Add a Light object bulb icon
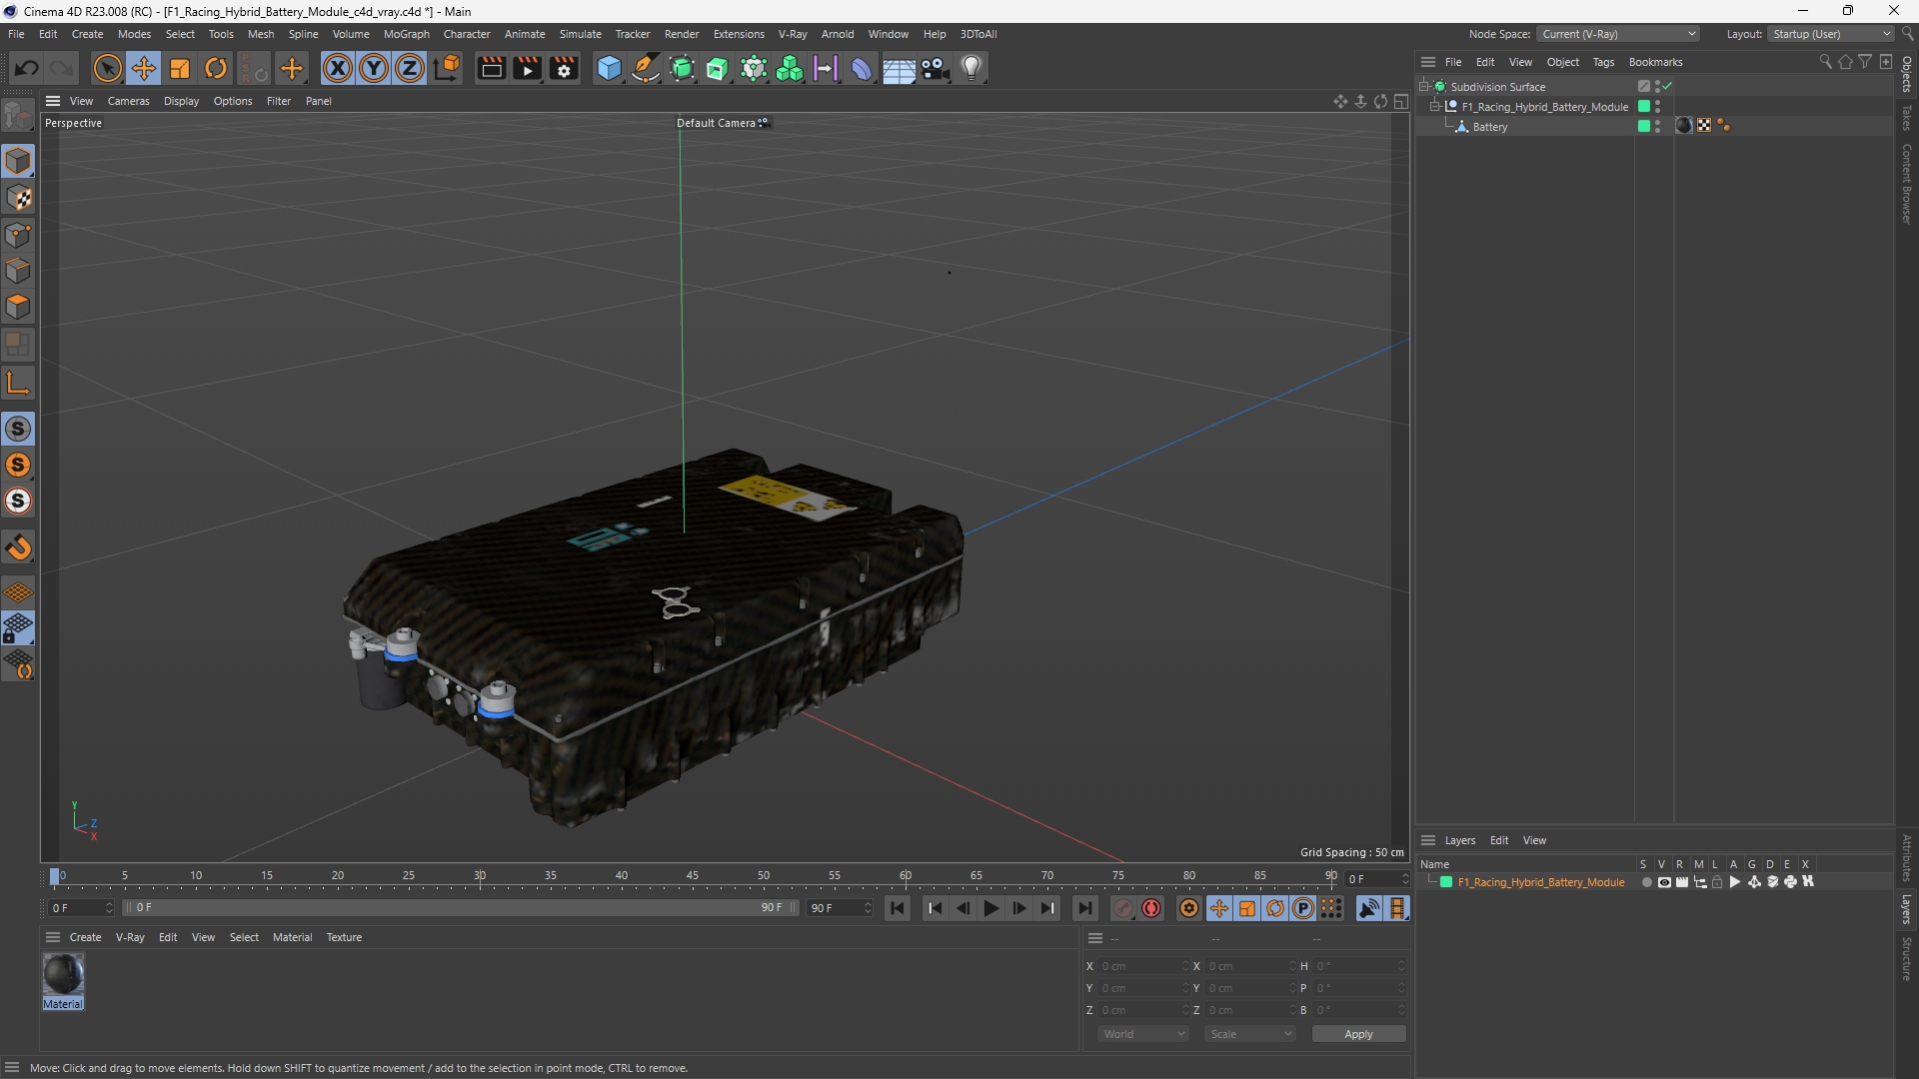This screenshot has height=1079, width=1919. tap(971, 68)
